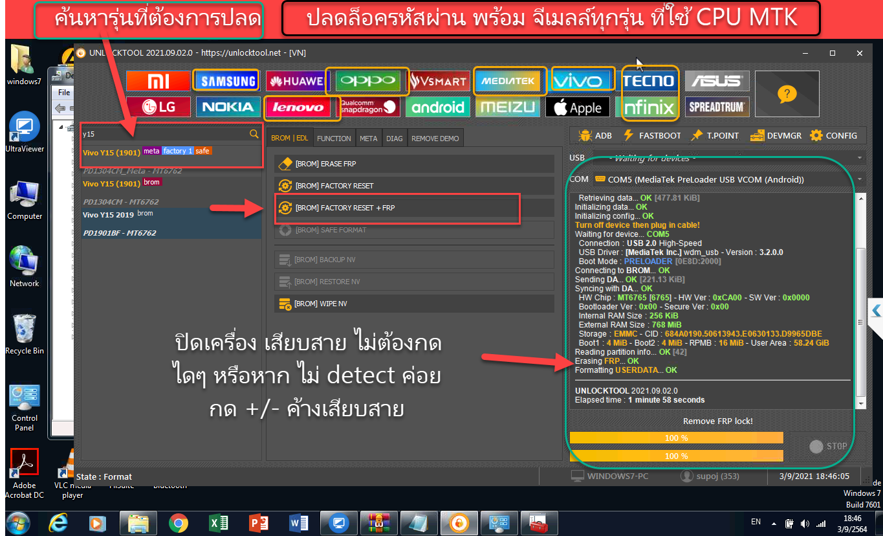This screenshot has width=883, height=536.
Task: Open File menu in background window
Action: click(64, 93)
